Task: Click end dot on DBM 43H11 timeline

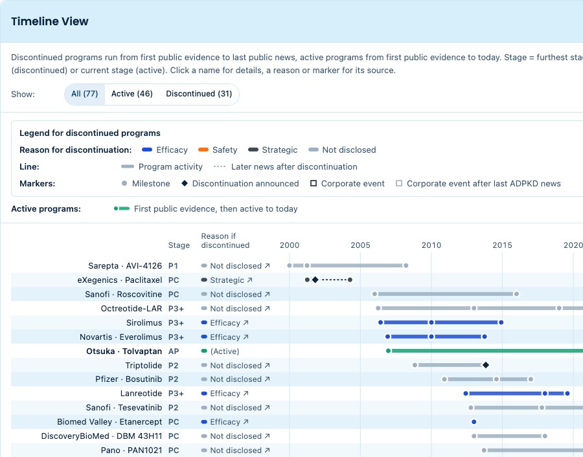Action: (x=545, y=436)
